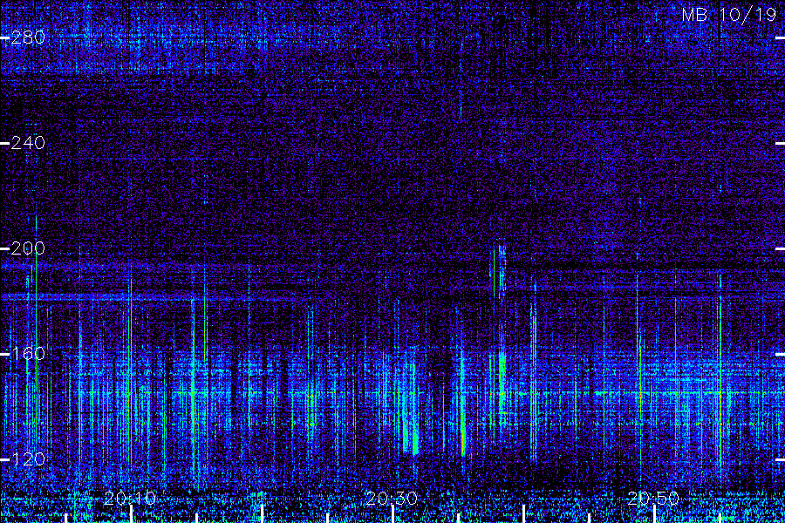
Task: Click the 120 frequency axis label
Action: 28,459
